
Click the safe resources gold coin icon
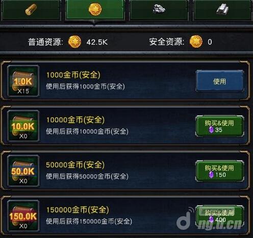click(196, 42)
